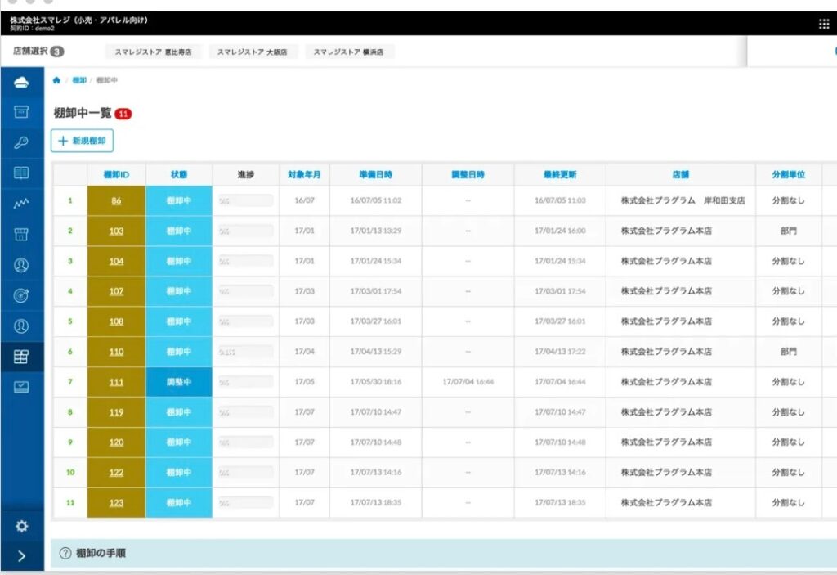Open the 店舗選択 store selector
Viewport: 837px width, 575px height.
pyautogui.click(x=38, y=52)
